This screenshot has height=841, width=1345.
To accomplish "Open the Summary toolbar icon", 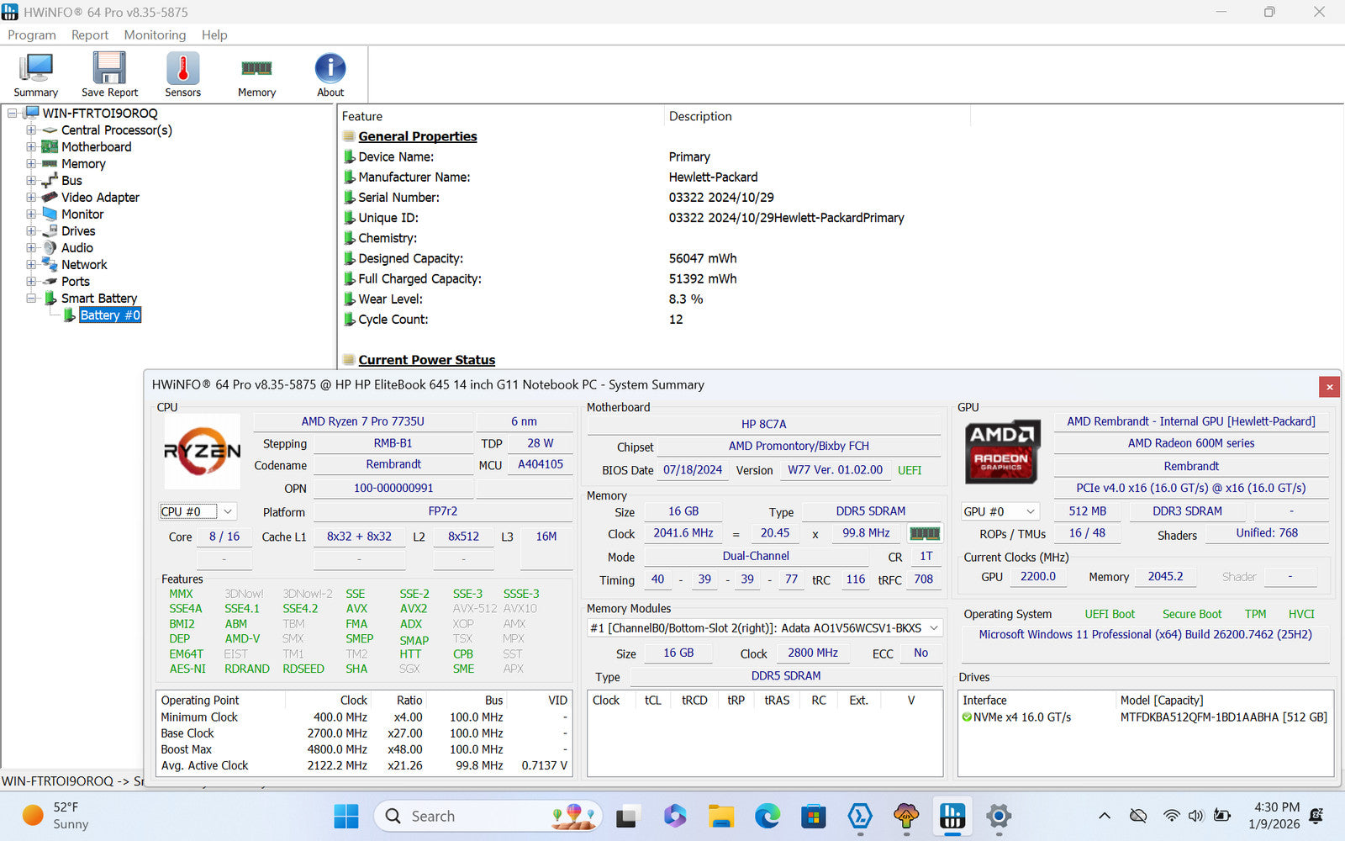I will click(x=35, y=74).
